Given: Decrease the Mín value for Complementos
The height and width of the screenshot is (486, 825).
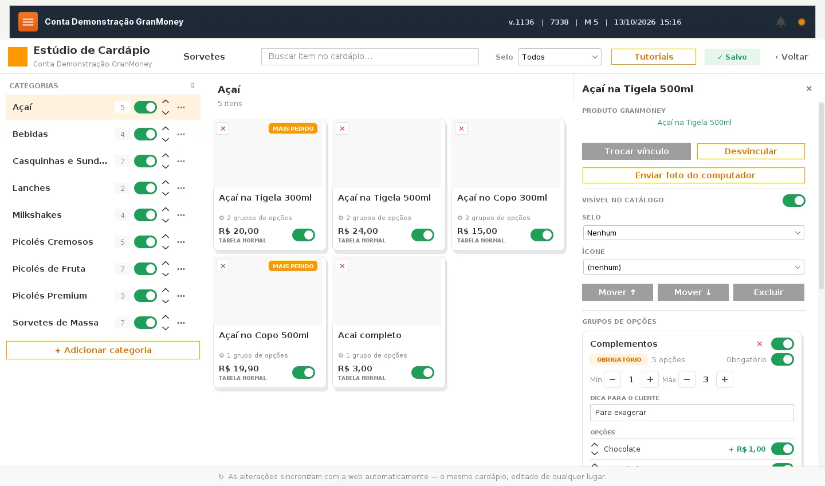Looking at the screenshot, I should 612,379.
